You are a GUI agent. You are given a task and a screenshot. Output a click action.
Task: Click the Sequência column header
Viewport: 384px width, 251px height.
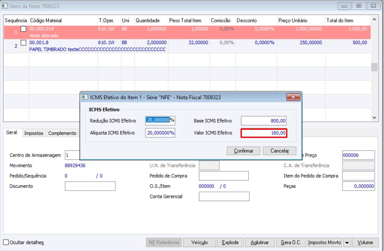(x=16, y=21)
